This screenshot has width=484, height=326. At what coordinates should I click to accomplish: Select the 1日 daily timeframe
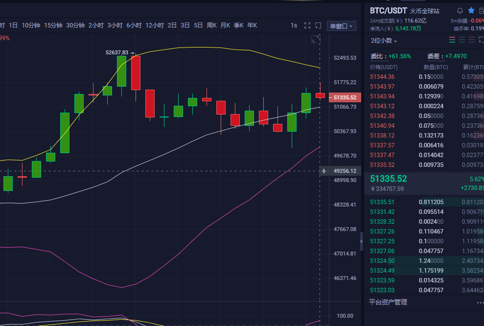click(13, 25)
